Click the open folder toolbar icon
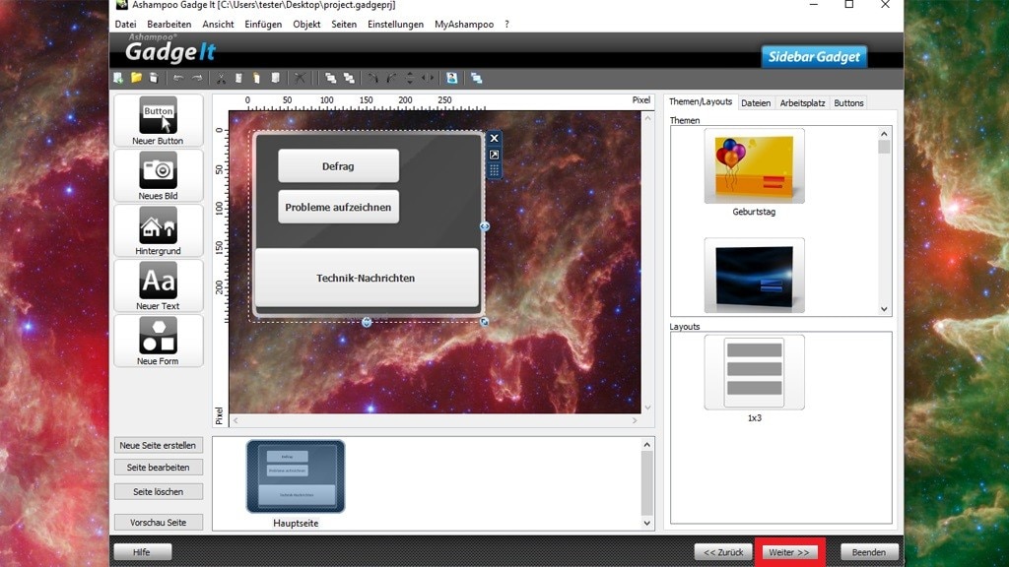 [136, 78]
